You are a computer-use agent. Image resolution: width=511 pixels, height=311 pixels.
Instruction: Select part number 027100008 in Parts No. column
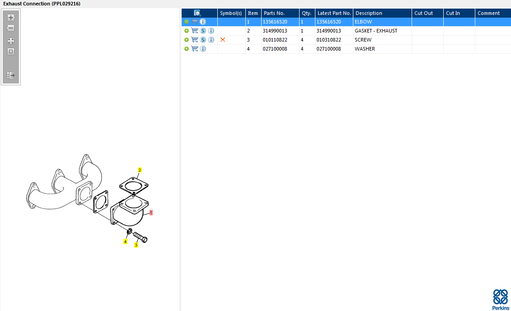pyautogui.click(x=275, y=49)
